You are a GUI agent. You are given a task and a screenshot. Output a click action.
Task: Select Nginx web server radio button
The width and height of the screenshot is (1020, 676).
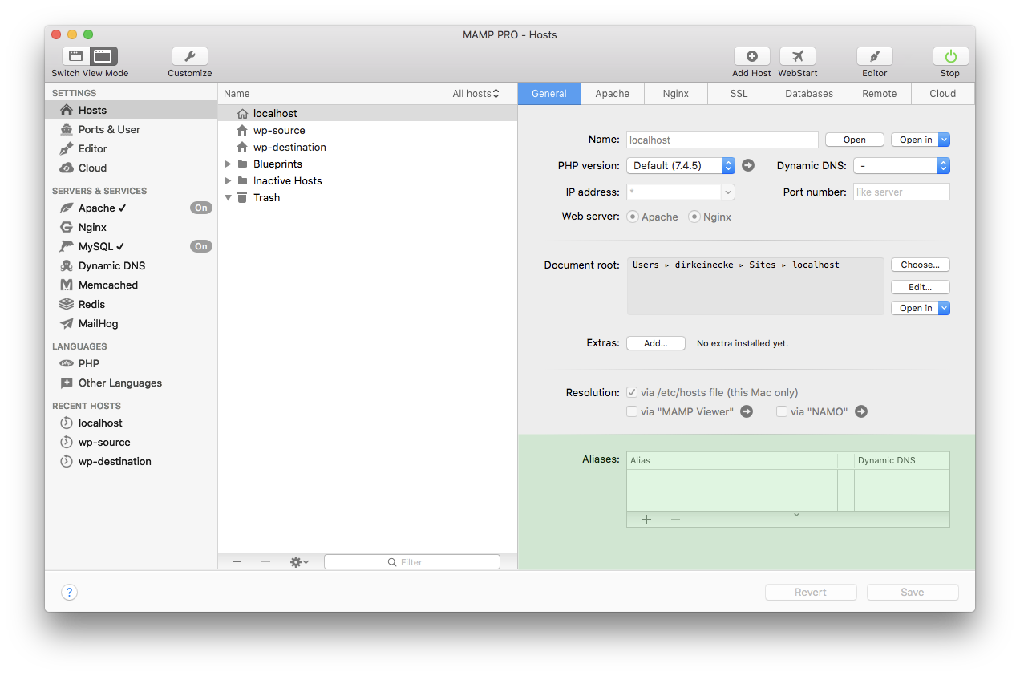694,217
